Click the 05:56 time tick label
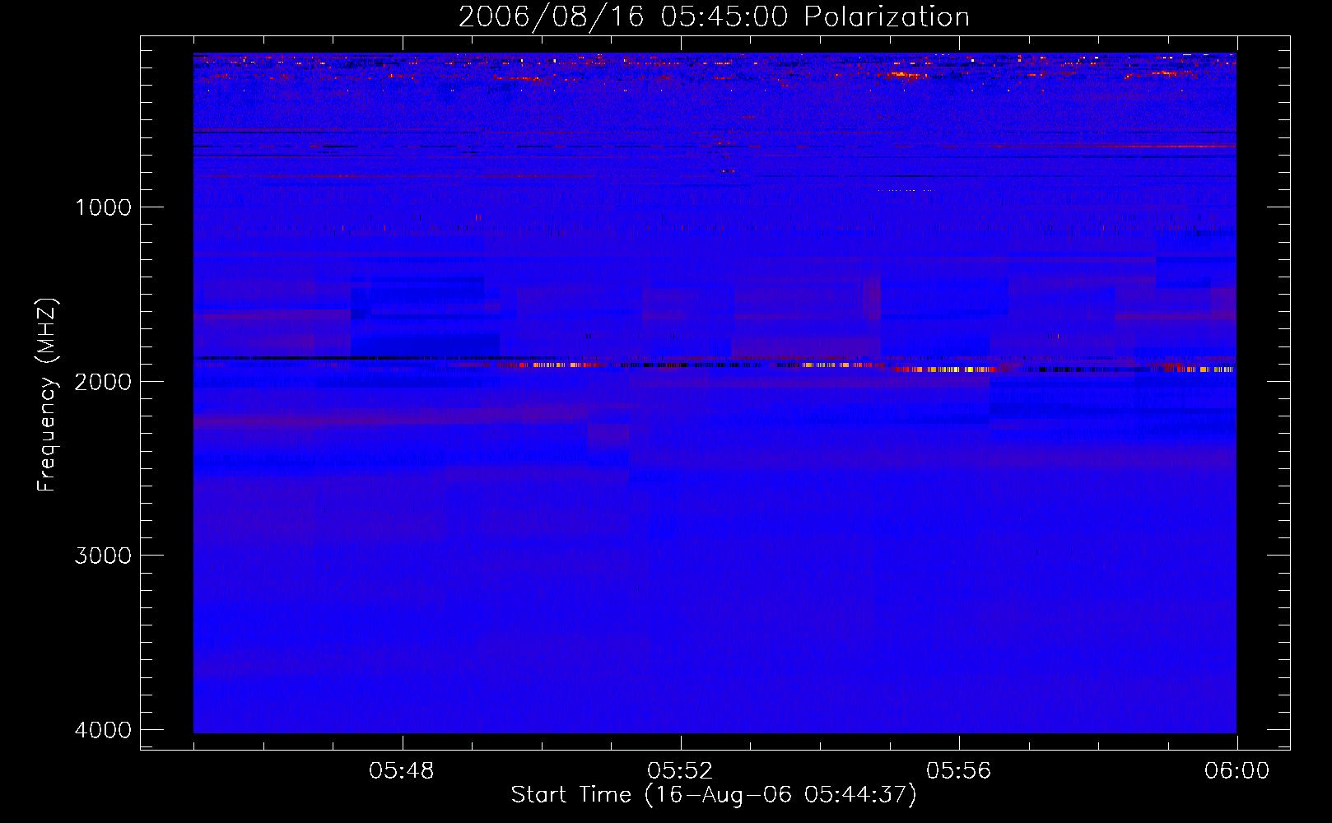This screenshot has width=1332, height=823. click(958, 771)
